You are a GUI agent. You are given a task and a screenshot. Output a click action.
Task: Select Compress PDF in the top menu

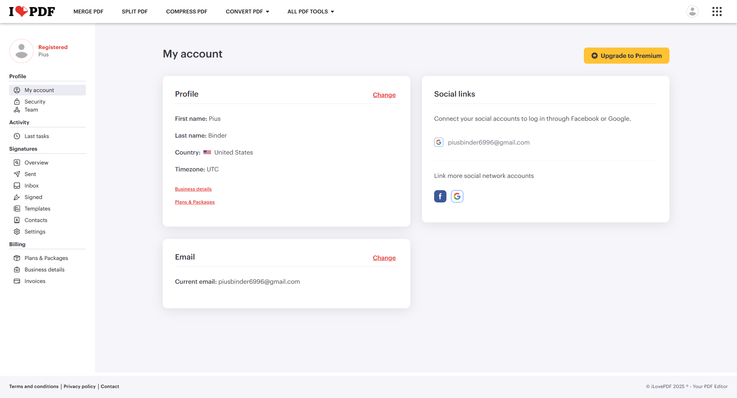187,12
